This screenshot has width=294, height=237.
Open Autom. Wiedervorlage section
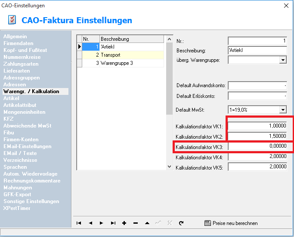31,174
